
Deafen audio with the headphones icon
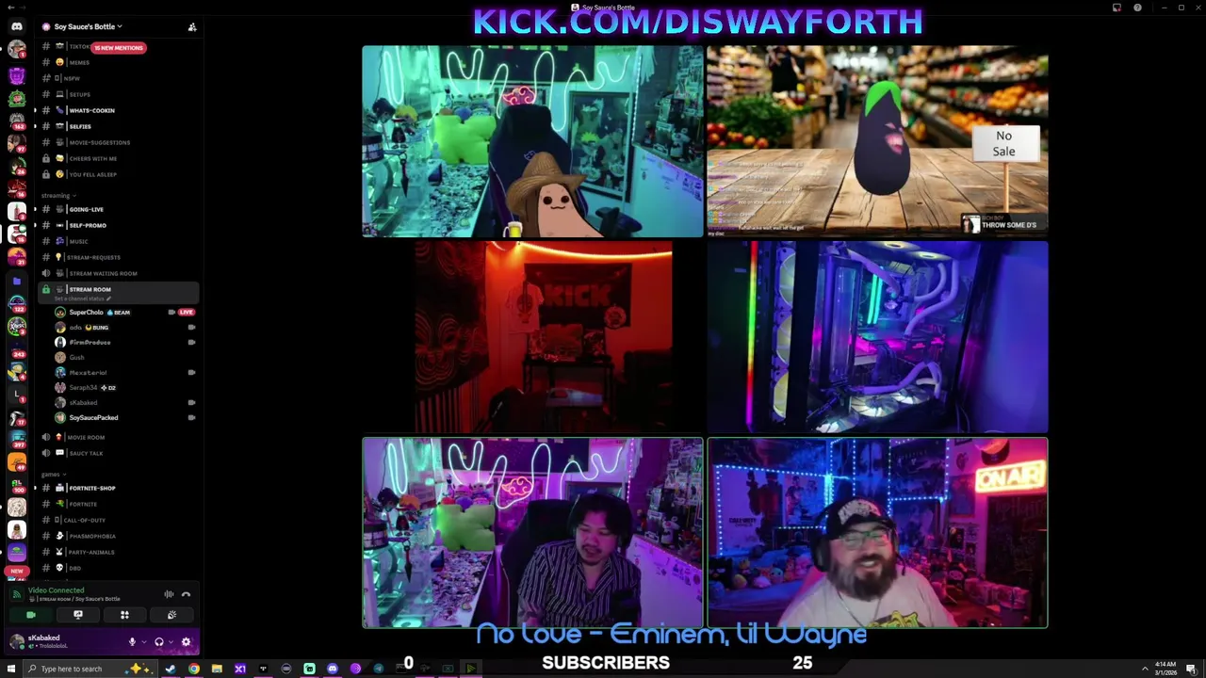(158, 642)
